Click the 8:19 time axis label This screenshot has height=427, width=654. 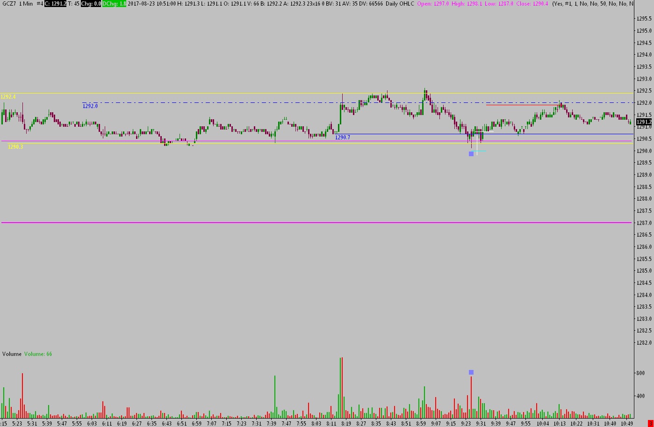tap(346, 424)
